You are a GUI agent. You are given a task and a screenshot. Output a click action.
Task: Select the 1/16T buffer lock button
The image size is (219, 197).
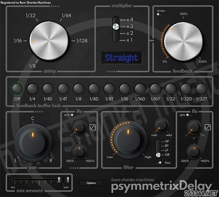point(155,89)
